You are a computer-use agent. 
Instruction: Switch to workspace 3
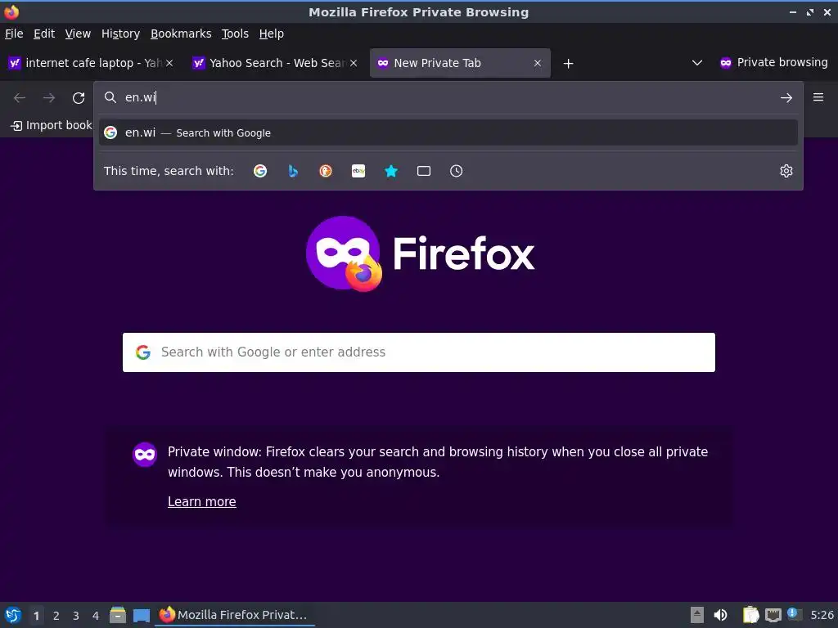pos(76,616)
